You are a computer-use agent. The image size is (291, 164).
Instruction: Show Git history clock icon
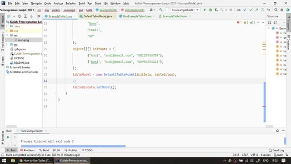[x=262, y=10]
